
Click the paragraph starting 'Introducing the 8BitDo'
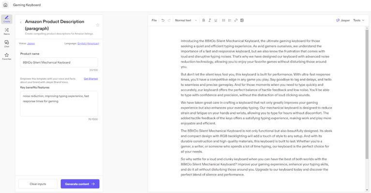point(255,54)
